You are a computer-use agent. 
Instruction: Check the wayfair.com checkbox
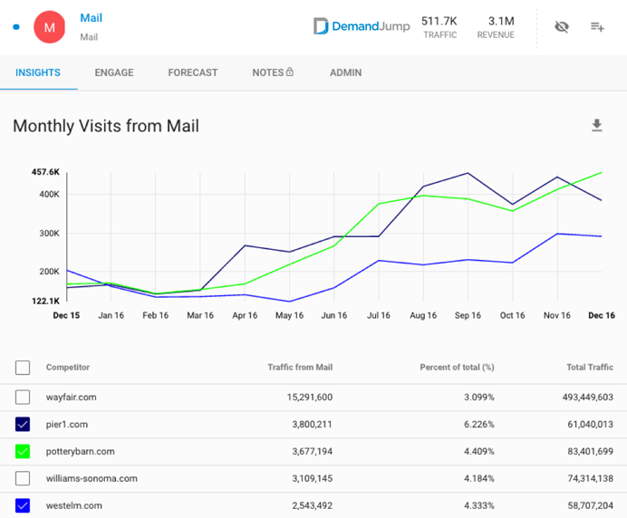23,398
